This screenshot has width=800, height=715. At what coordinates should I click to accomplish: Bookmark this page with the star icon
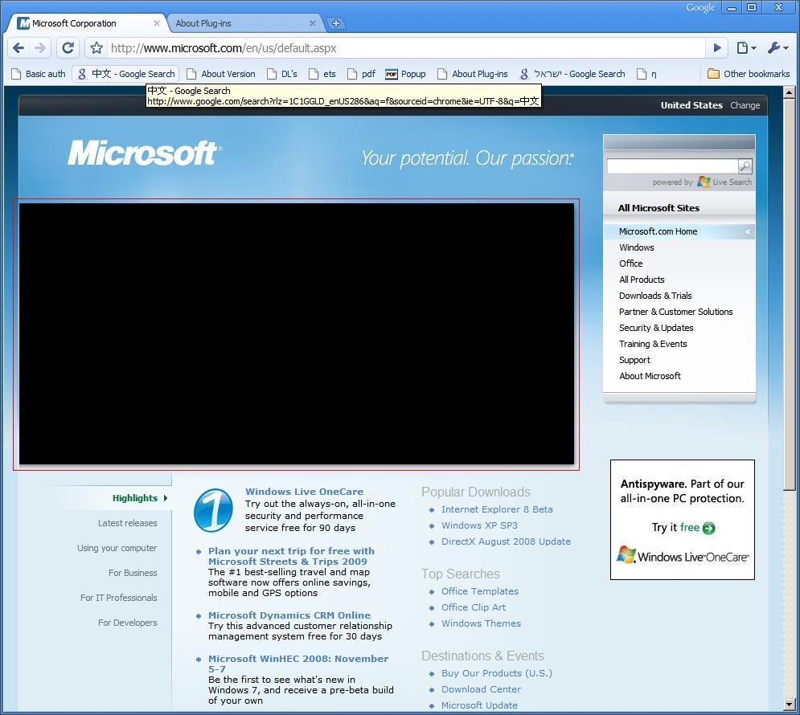coord(96,48)
